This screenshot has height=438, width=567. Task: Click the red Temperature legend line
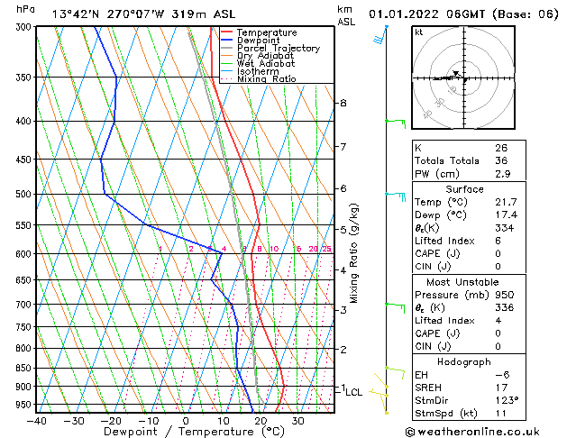click(x=226, y=32)
